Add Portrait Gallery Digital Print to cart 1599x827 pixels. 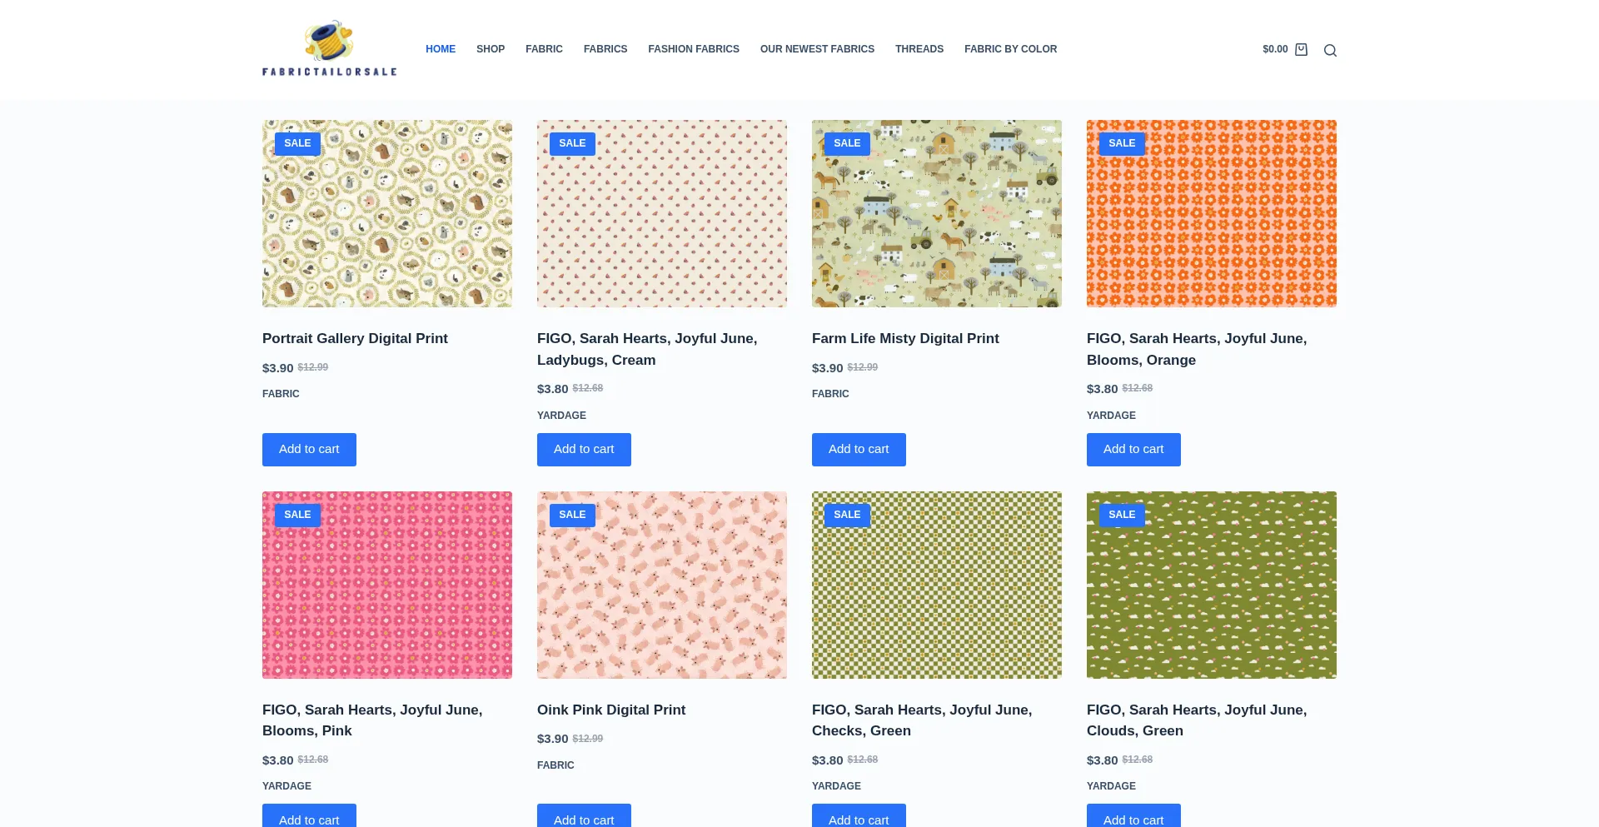(309, 449)
